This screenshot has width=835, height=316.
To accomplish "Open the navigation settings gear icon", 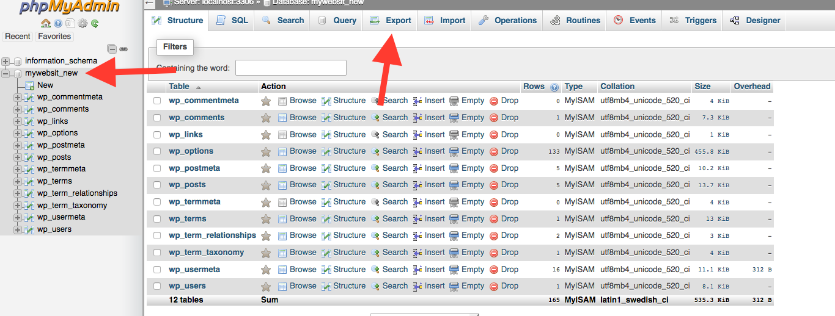I will coord(83,24).
